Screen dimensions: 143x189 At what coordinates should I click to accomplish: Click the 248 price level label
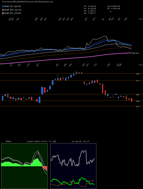click(x=138, y=95)
